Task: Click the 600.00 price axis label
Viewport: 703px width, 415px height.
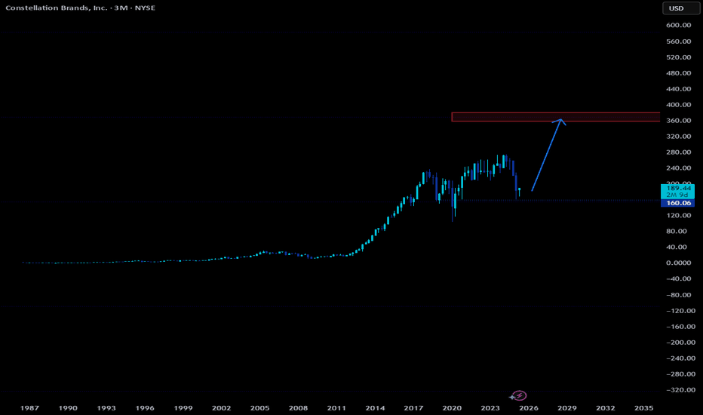Action: pyautogui.click(x=678, y=25)
